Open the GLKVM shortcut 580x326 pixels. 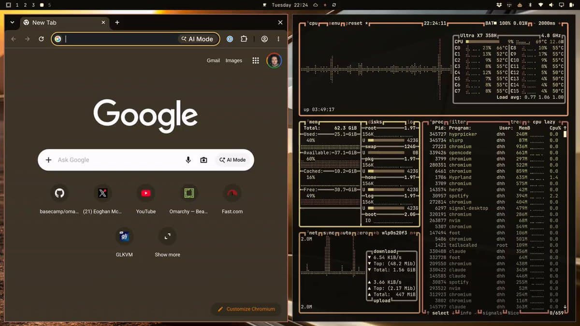(124, 242)
